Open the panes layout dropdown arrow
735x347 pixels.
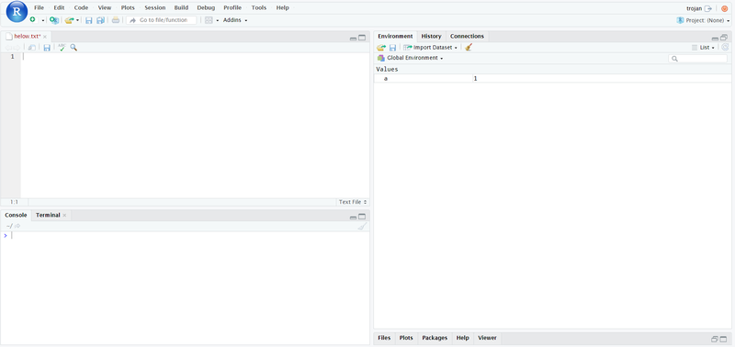click(218, 20)
